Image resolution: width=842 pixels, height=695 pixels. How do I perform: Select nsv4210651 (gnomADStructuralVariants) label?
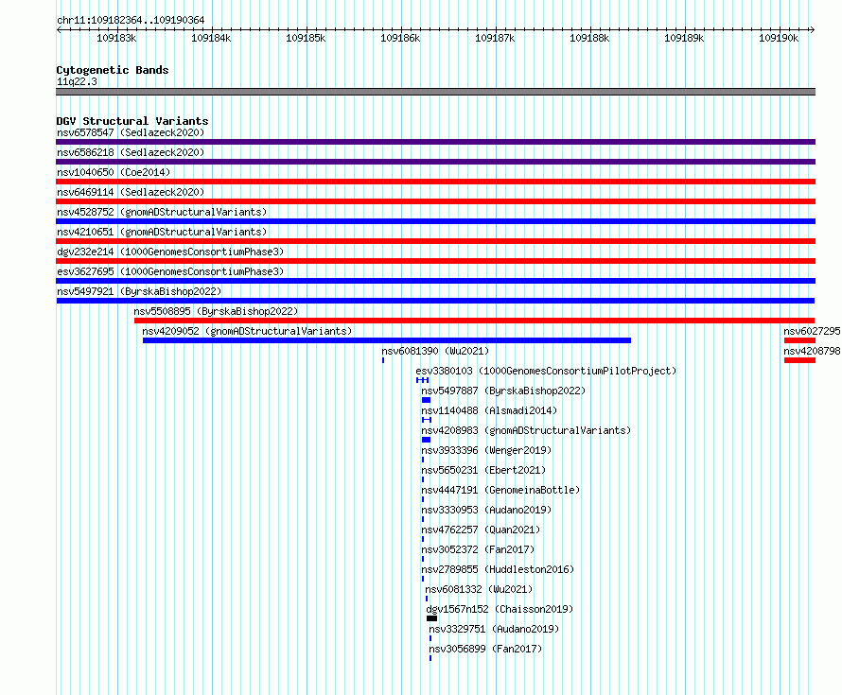coord(162,232)
